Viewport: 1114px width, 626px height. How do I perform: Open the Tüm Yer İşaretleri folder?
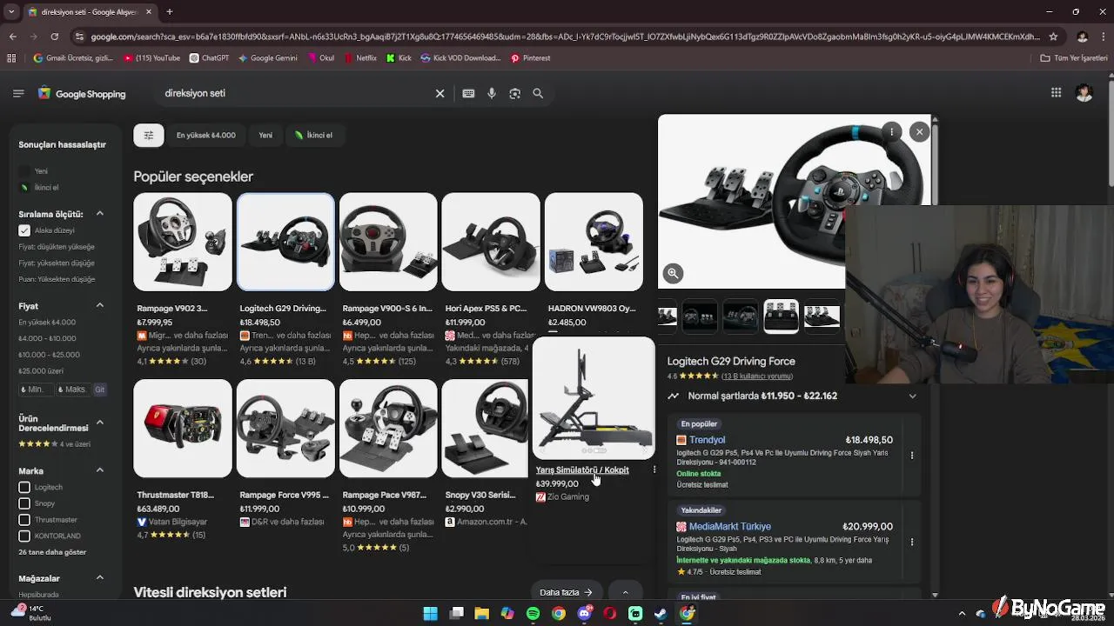pos(1074,58)
